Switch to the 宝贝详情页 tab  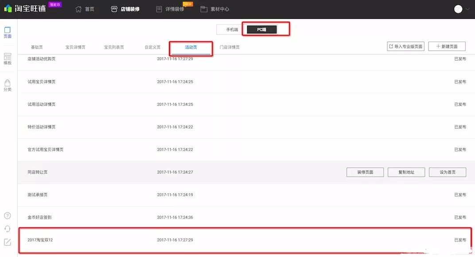(75, 47)
